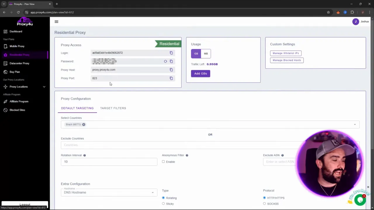The image size is (374, 210).
Task: Switch to the TARGET FILTERS tab
Action: [113, 108]
